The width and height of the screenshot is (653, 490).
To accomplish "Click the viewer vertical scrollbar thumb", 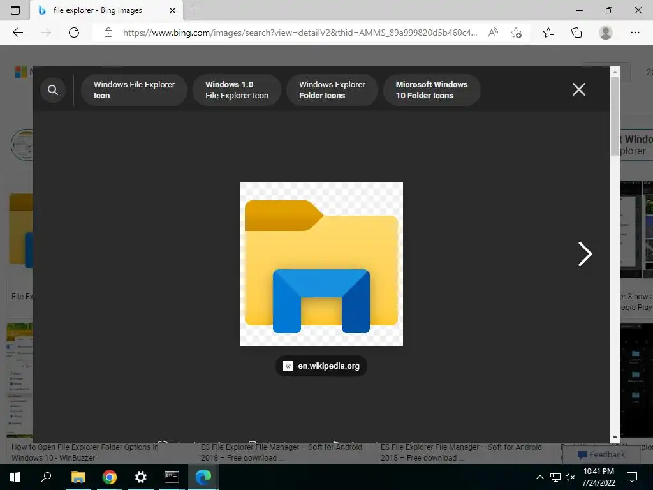I will [615, 117].
